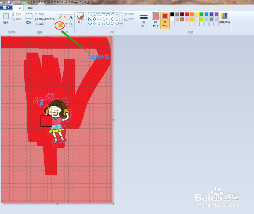The width and height of the screenshot is (254, 214).
Task: Choose the Polygon shape
Action: click(x=113, y=15)
